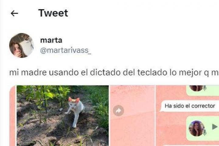The image size is (219, 146).
Task: Open marta's round profile picture
Action: pyautogui.click(x=22, y=45)
